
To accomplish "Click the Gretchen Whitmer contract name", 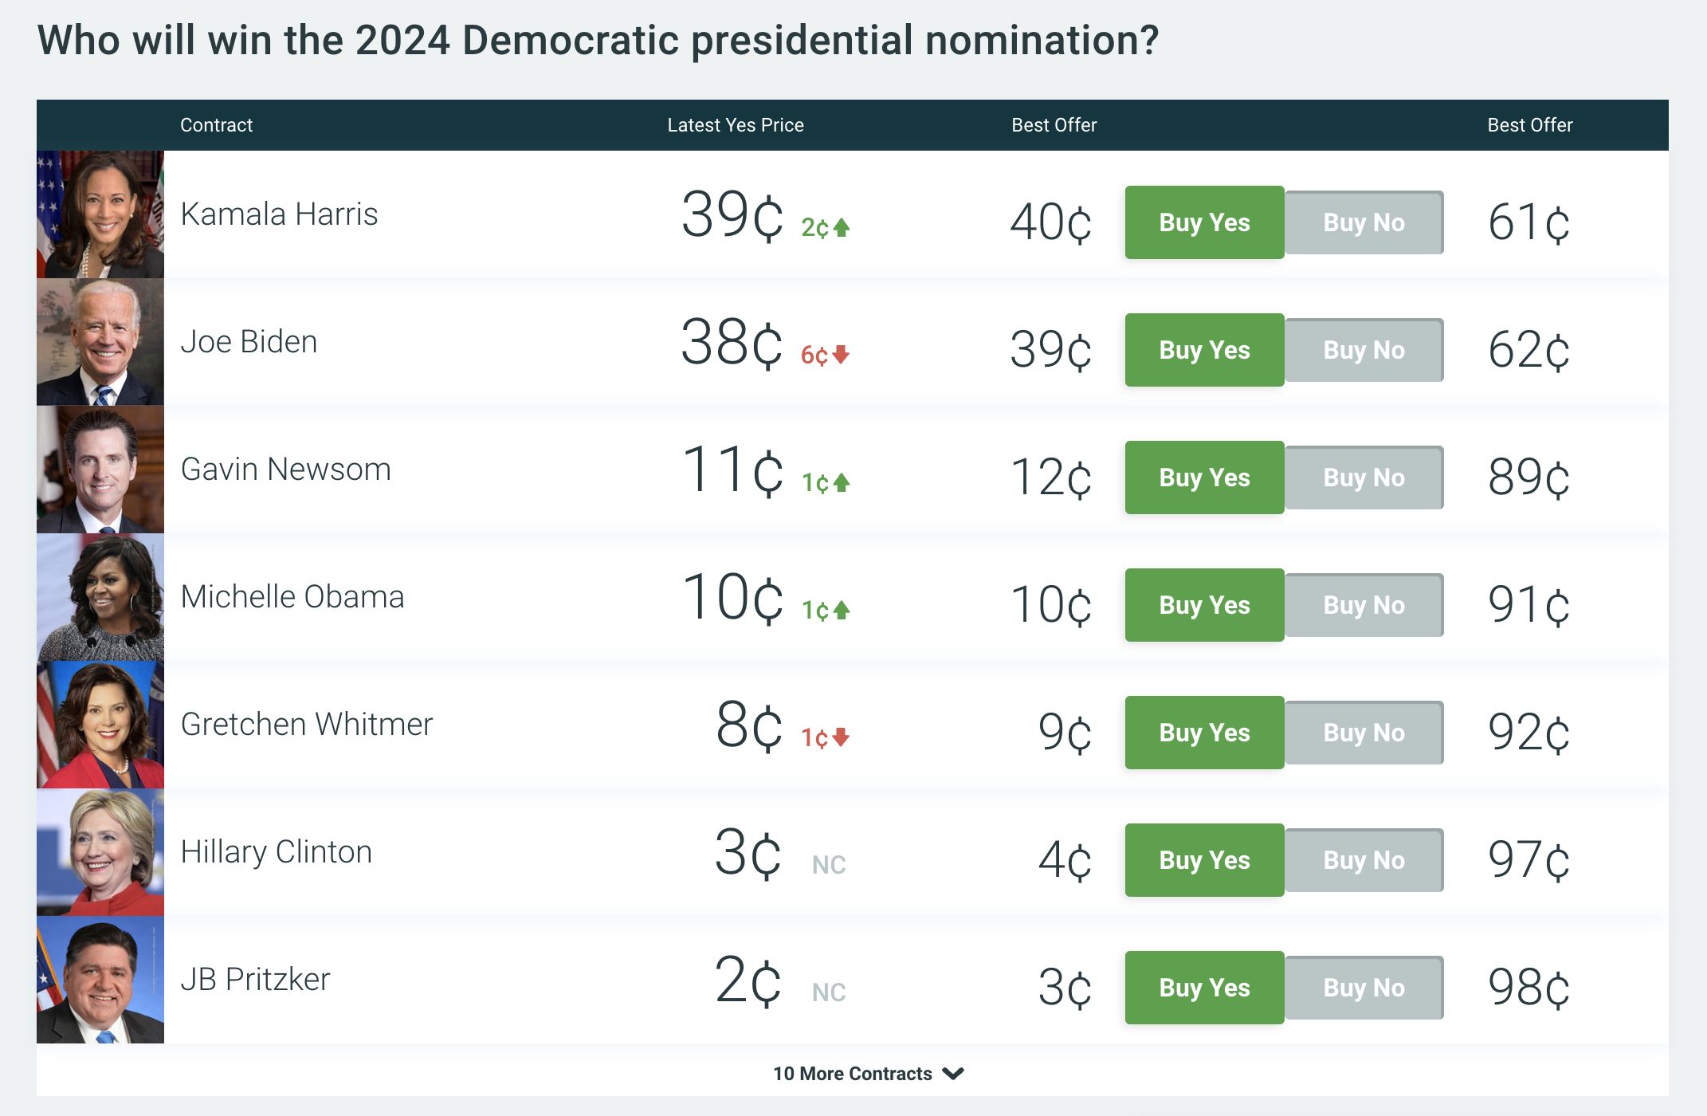I will coord(307,725).
